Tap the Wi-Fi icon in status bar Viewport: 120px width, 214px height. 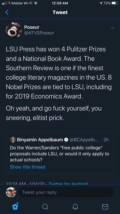click(36, 3)
